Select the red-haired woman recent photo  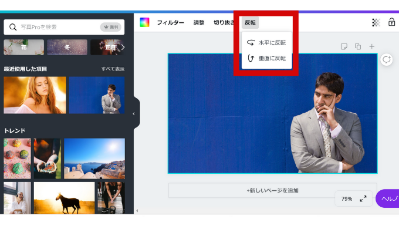point(35,95)
